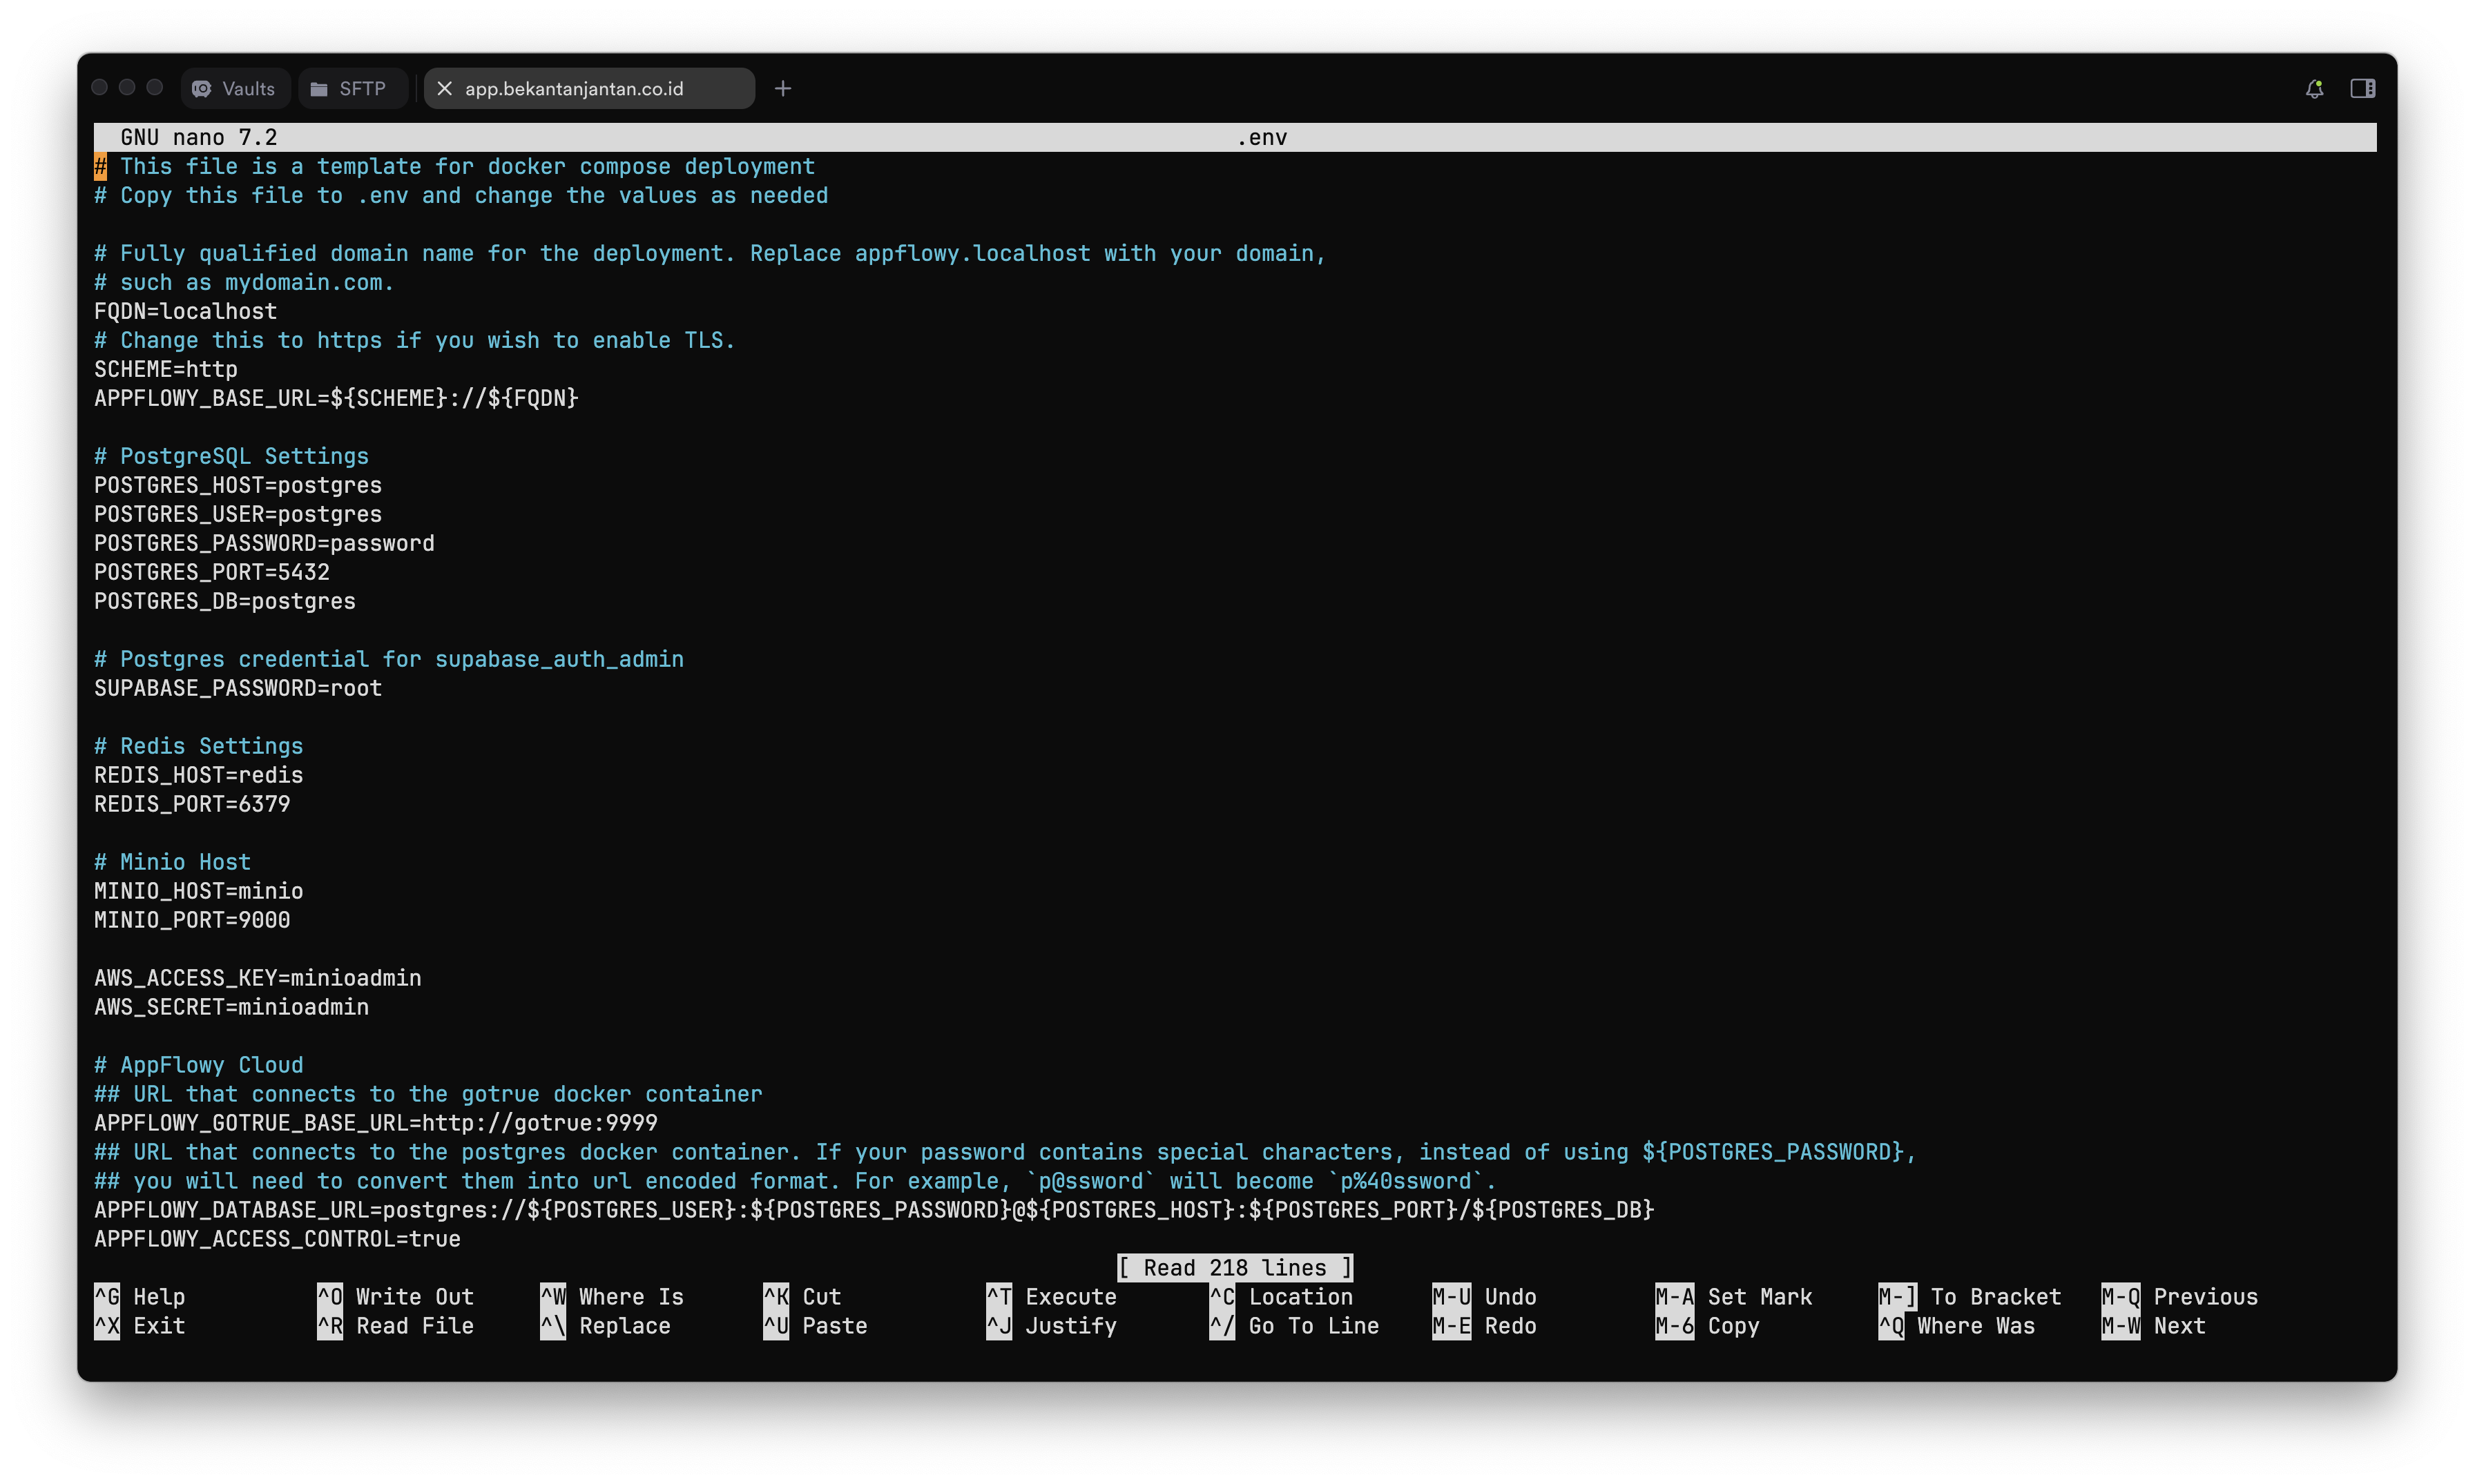Click the M-] To Bracket shortcut
The image size is (2475, 1484).
pyautogui.click(x=1970, y=1296)
